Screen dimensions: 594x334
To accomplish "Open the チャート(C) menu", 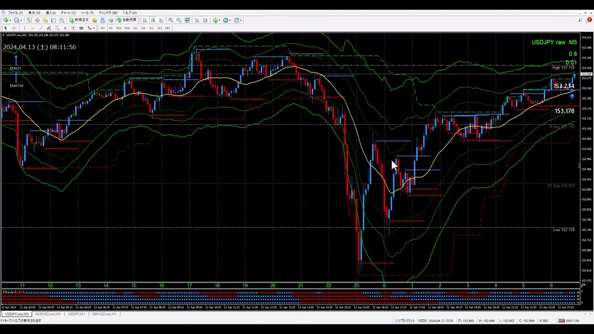I will pos(68,13).
